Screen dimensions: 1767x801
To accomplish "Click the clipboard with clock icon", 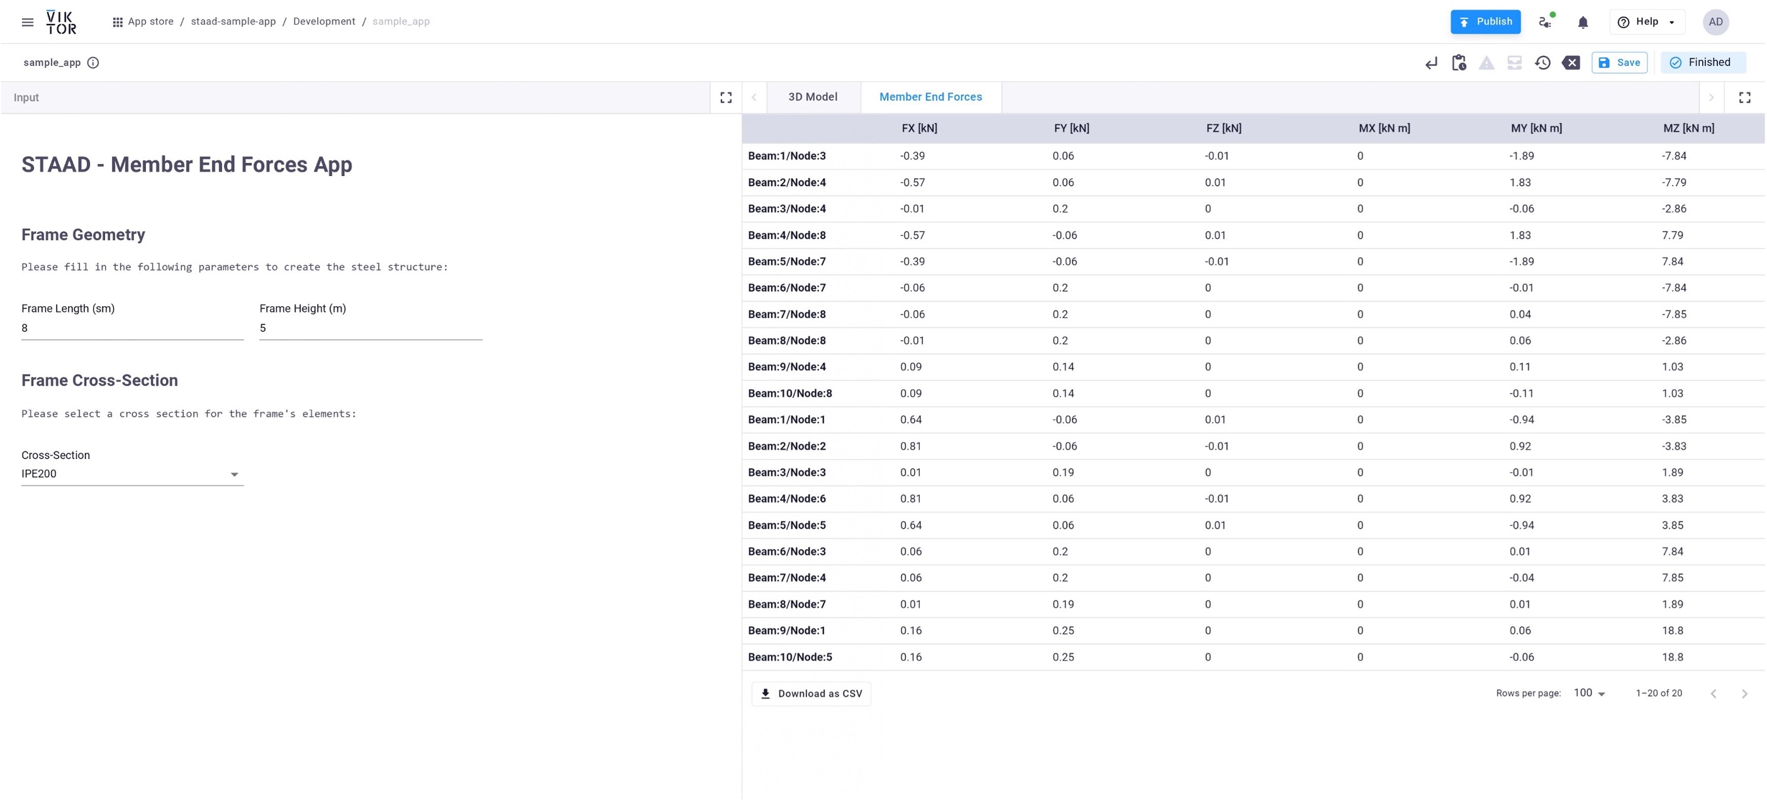I will tap(1459, 63).
